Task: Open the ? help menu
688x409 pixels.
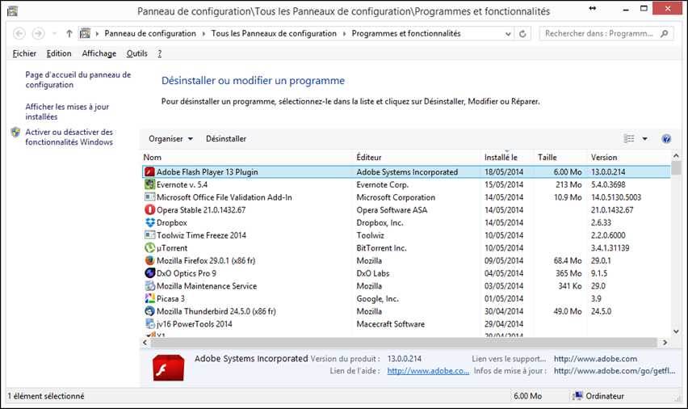Action: [x=160, y=53]
